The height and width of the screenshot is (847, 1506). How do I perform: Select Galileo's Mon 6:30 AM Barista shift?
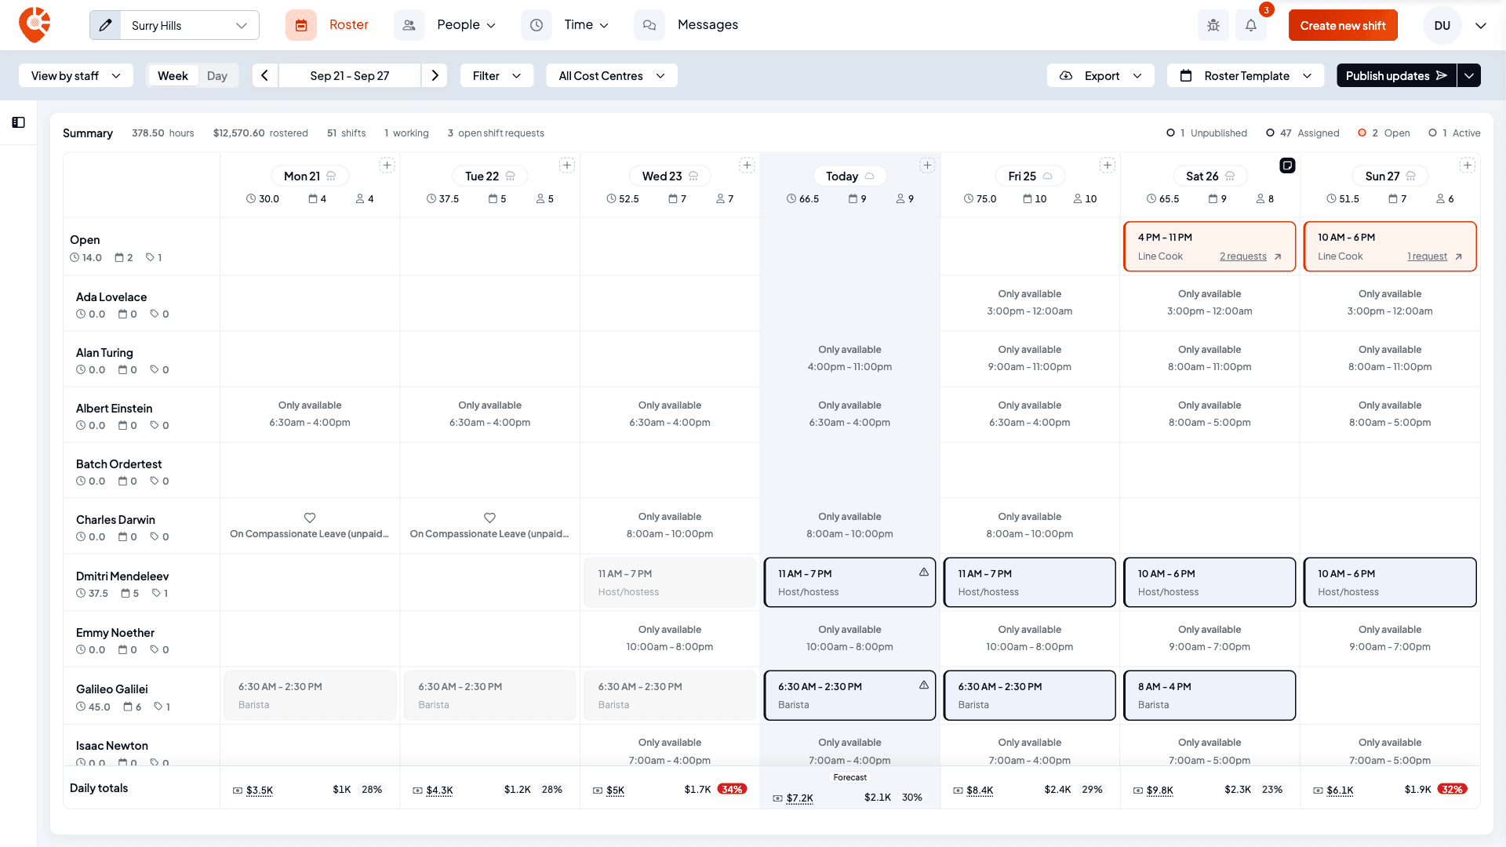310,696
